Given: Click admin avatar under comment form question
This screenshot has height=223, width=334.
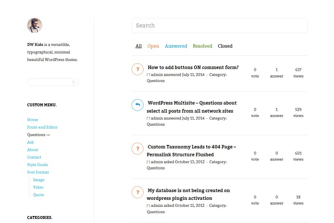Looking at the screenshot, I should (149, 75).
